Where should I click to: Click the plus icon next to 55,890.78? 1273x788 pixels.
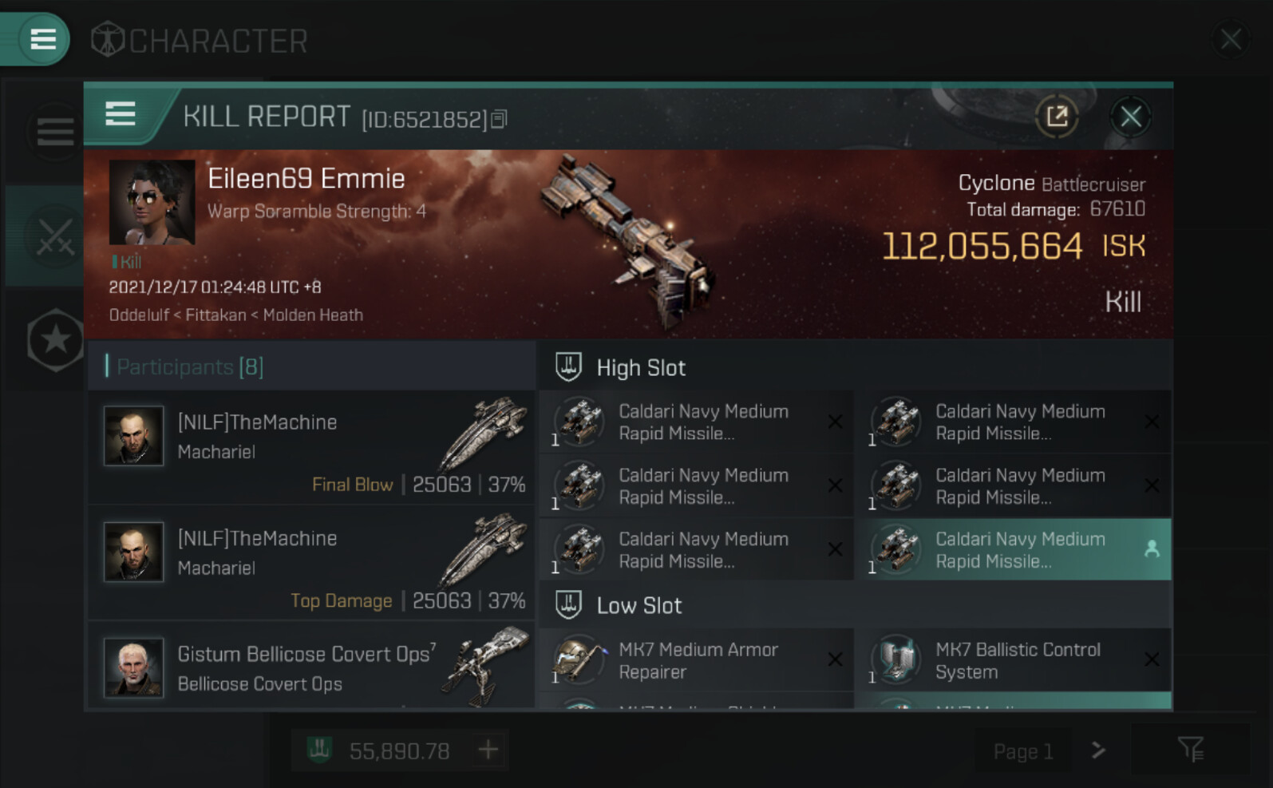click(x=488, y=750)
